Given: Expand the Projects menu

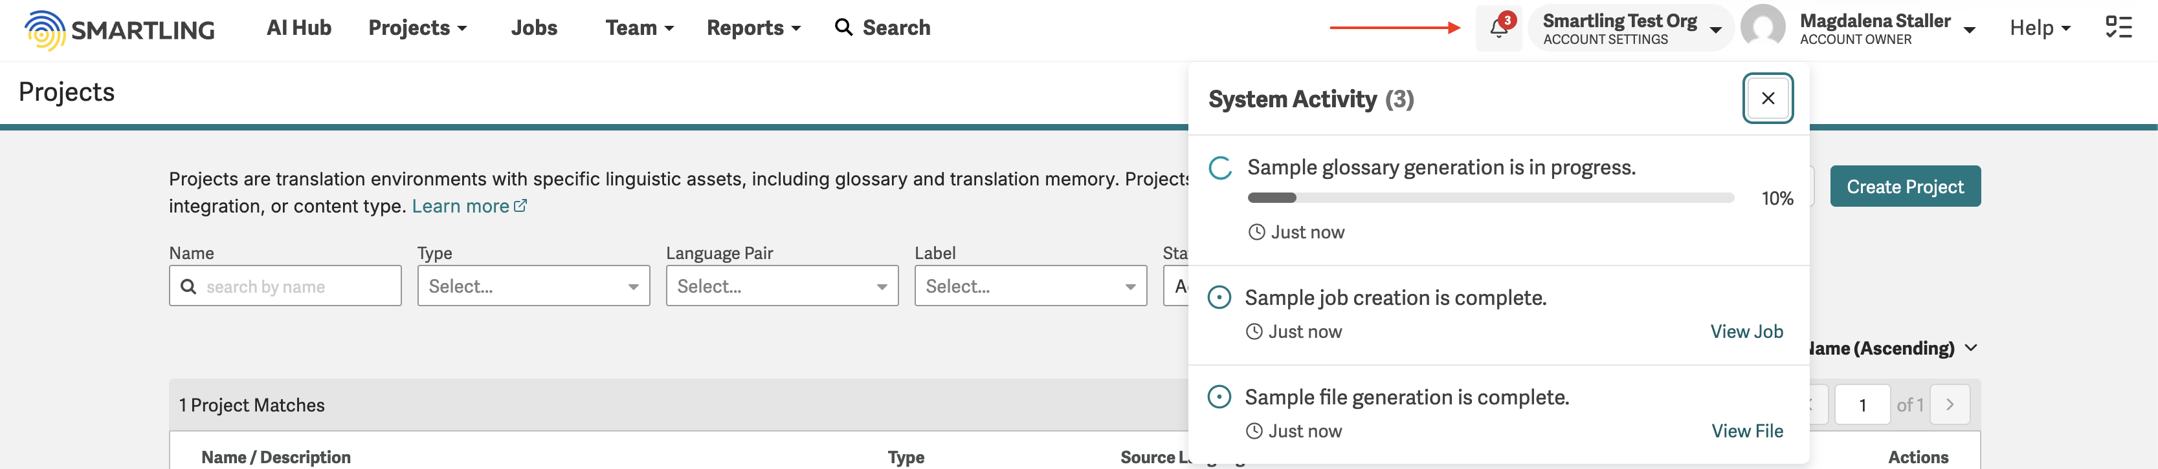Looking at the screenshot, I should [x=417, y=28].
